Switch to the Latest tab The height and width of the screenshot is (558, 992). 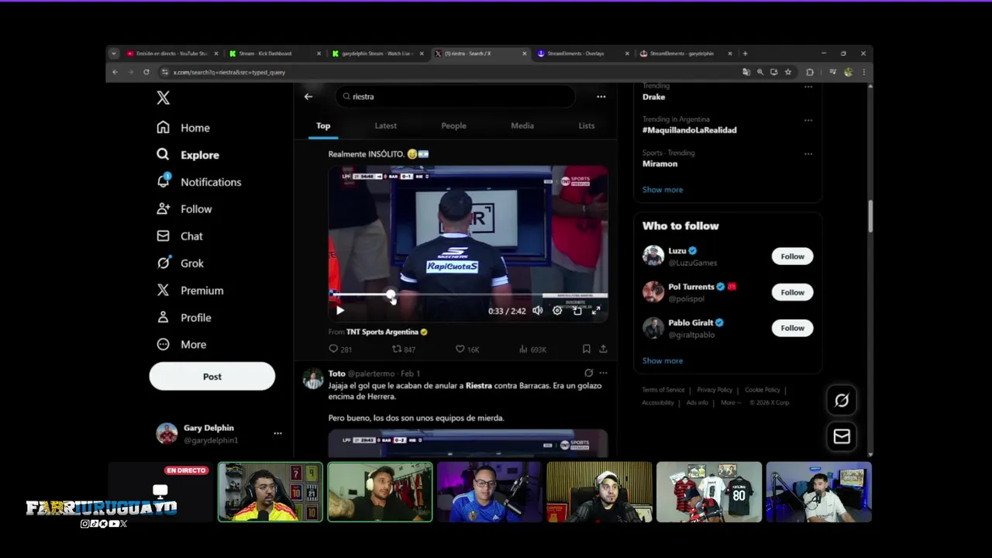pyautogui.click(x=385, y=126)
